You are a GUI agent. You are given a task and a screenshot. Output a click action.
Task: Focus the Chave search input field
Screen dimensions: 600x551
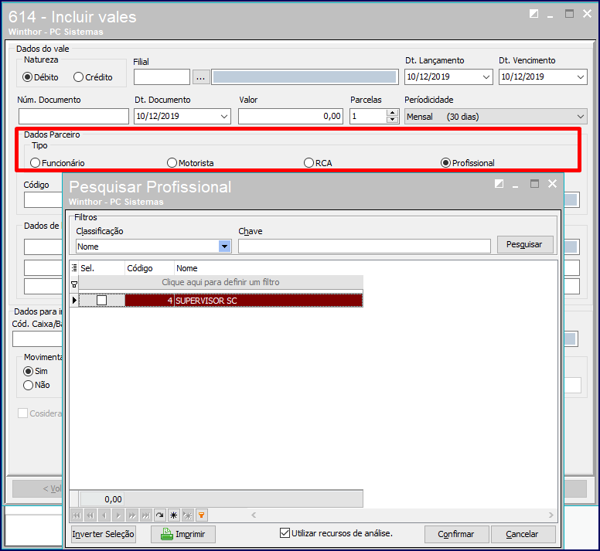364,247
